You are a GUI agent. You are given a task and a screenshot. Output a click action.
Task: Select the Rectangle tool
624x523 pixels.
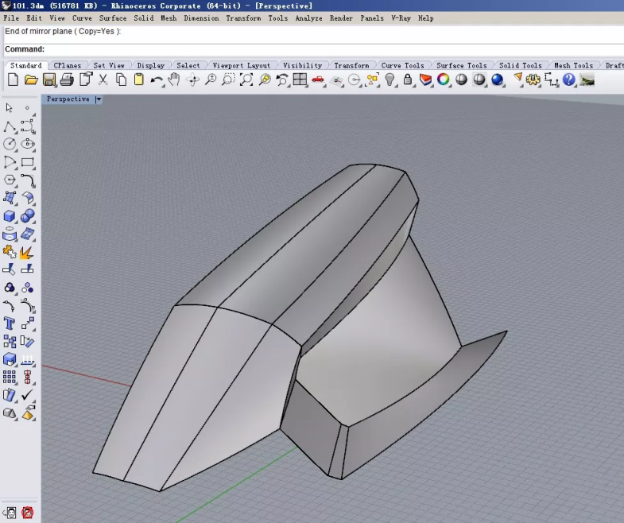click(x=28, y=162)
